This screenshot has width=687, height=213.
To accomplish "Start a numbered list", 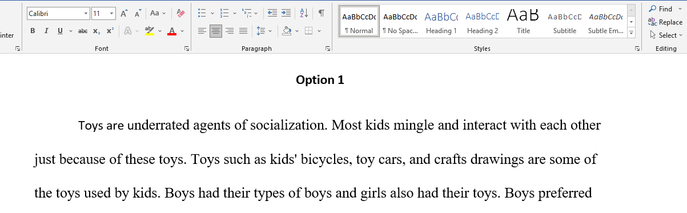I will [x=224, y=13].
